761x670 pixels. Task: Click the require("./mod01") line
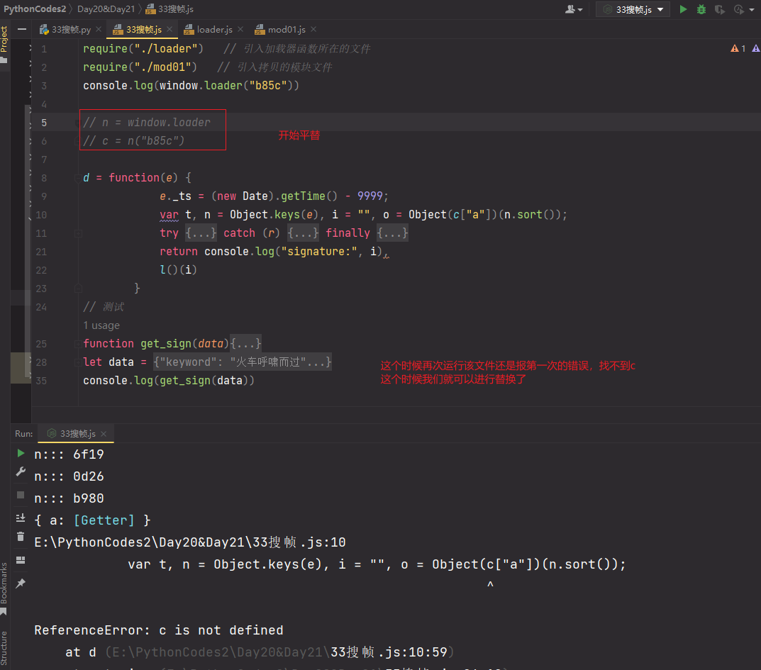[x=140, y=67]
